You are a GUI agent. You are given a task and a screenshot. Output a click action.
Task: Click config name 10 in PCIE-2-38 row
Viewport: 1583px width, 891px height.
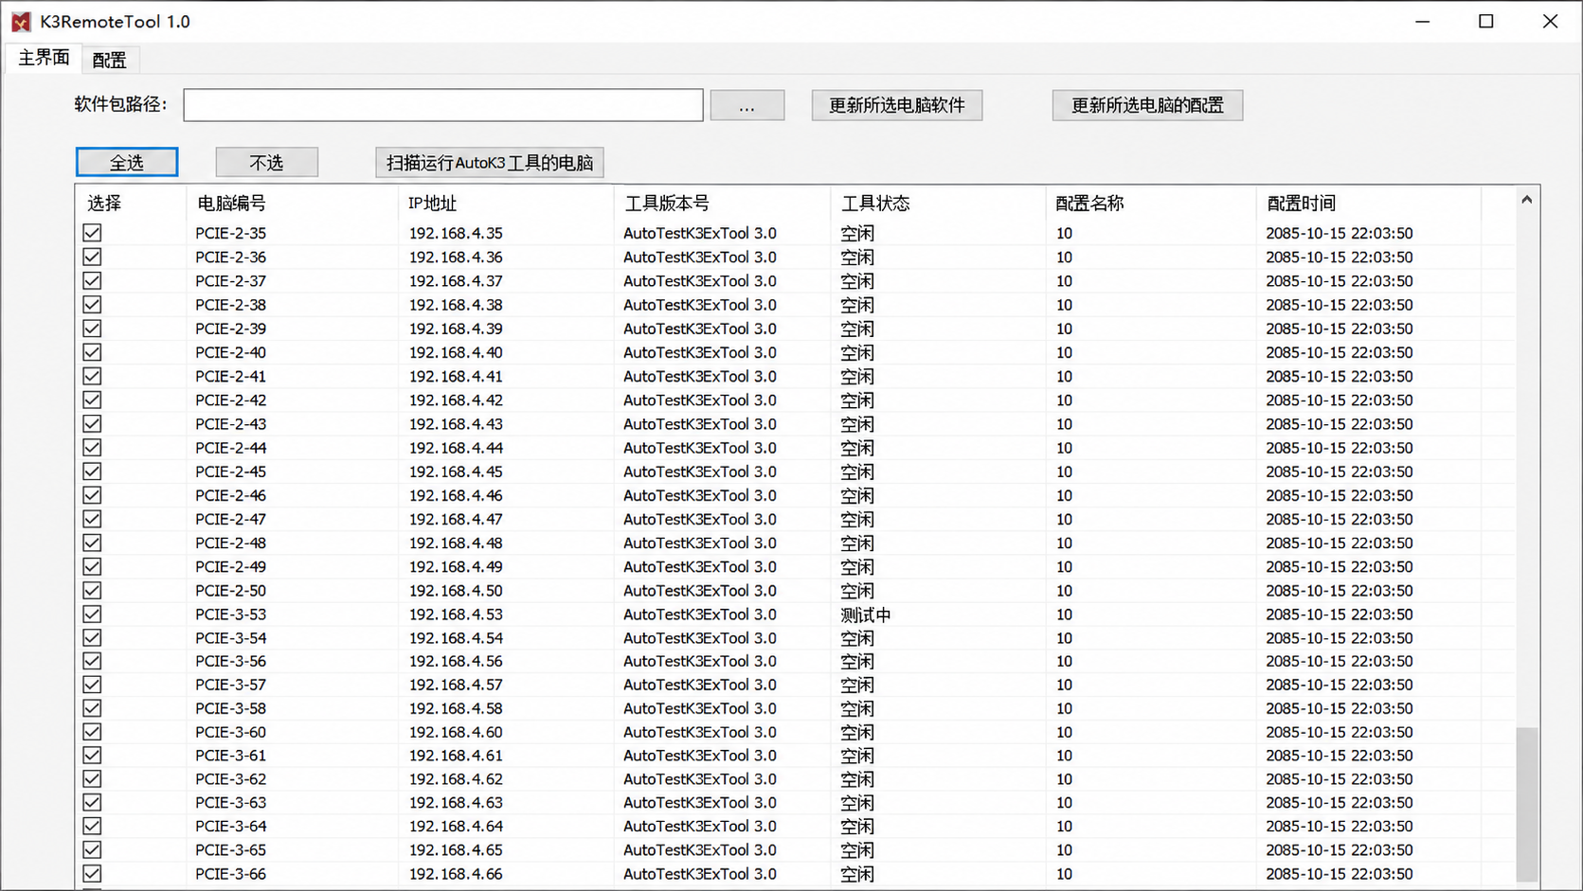pos(1065,305)
